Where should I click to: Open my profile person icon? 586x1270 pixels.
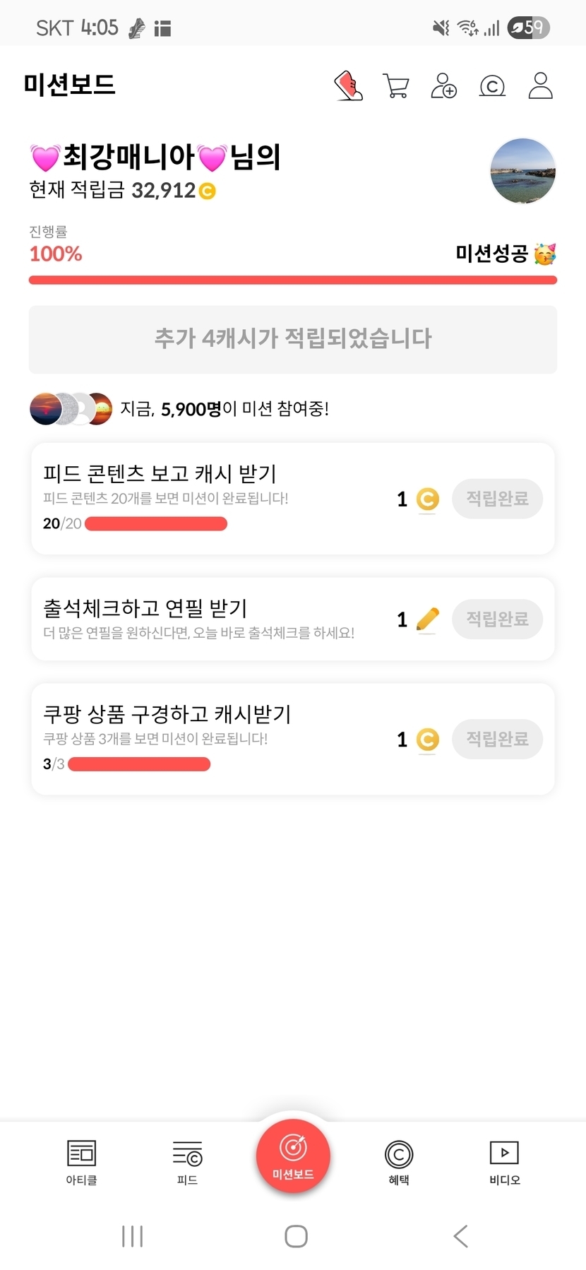click(540, 85)
